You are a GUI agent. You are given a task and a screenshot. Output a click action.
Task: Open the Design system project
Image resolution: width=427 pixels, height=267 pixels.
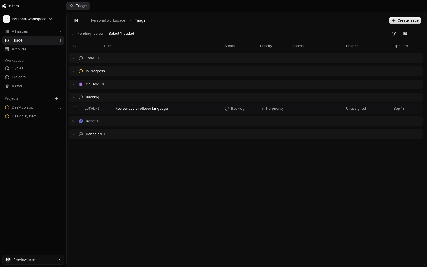(33, 116)
